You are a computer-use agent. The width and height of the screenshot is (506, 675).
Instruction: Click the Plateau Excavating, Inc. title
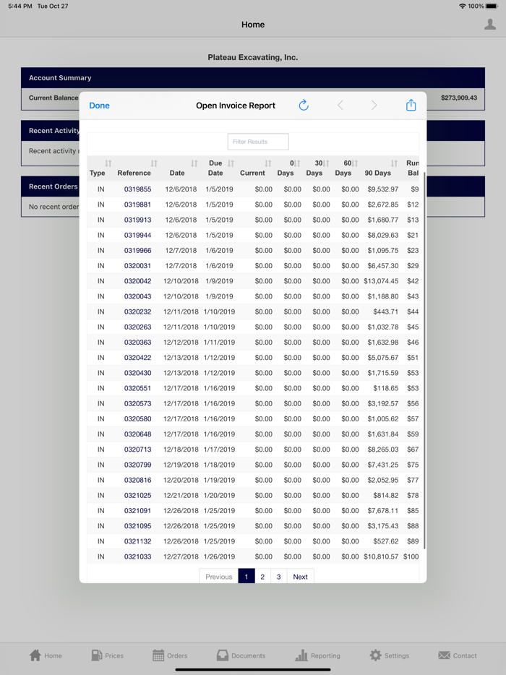(253, 57)
